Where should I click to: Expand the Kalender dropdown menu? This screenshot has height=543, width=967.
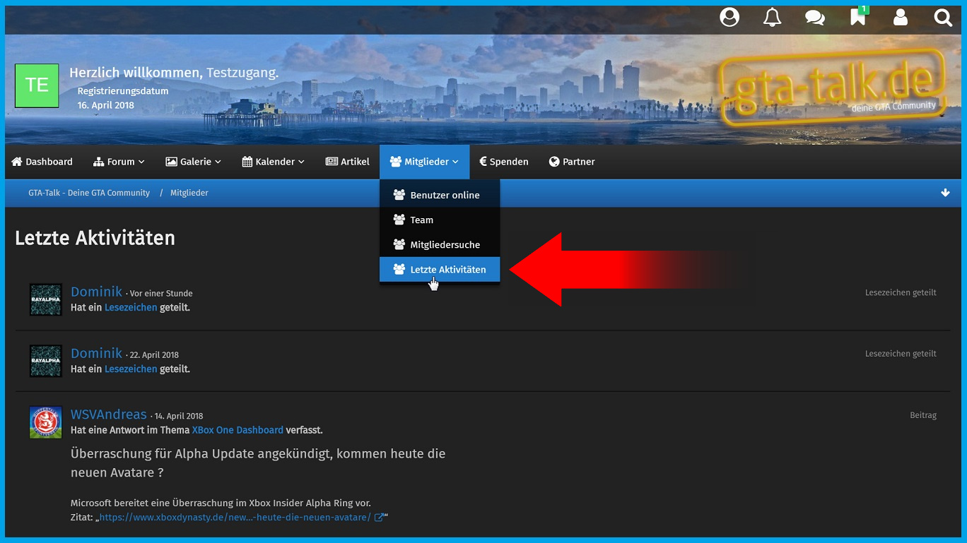point(273,162)
